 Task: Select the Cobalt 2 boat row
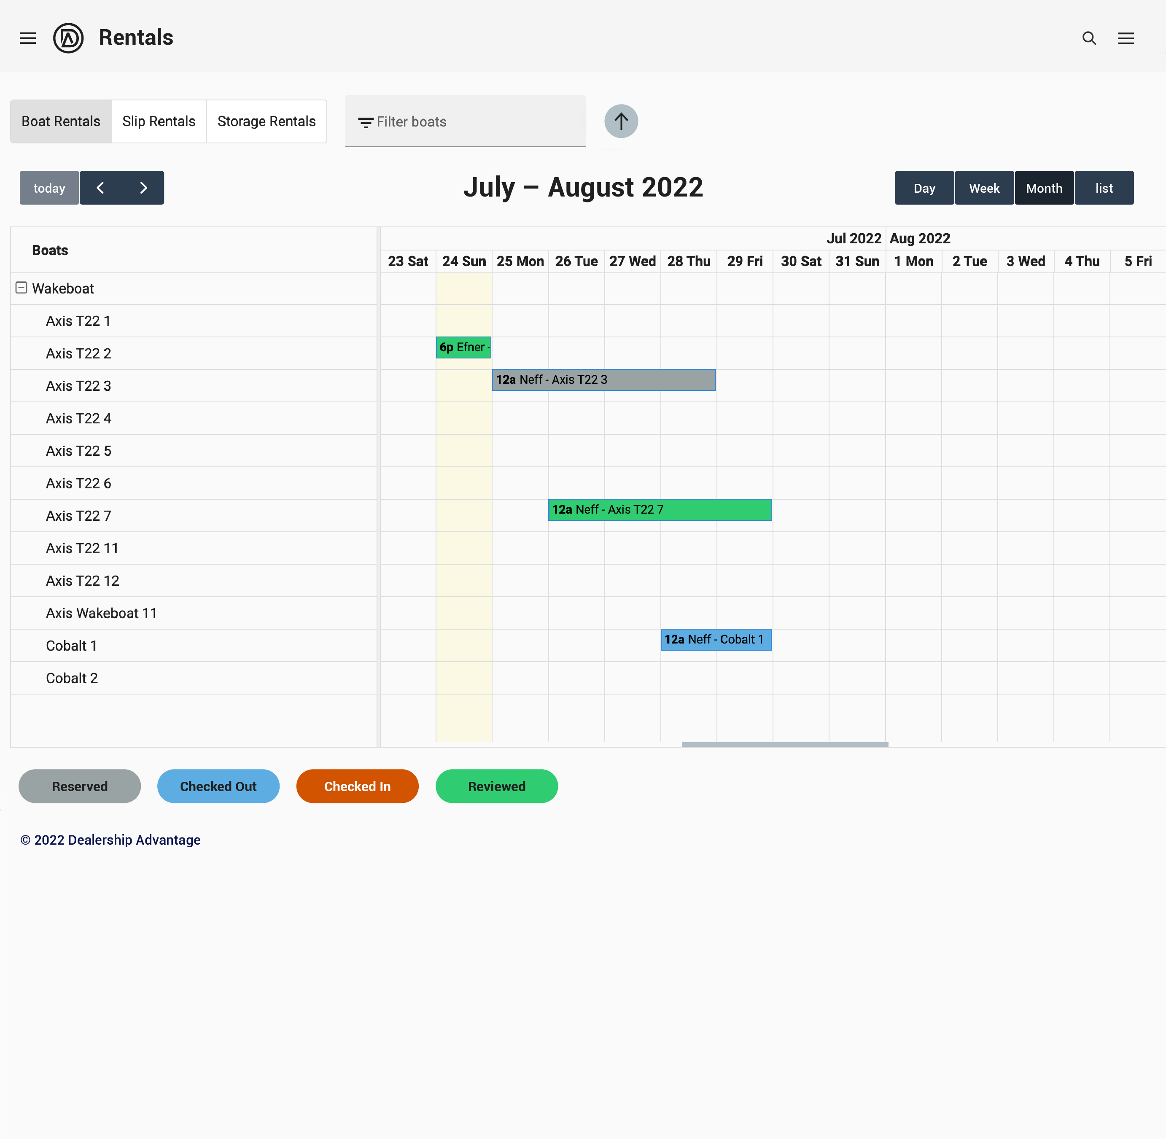(x=194, y=679)
